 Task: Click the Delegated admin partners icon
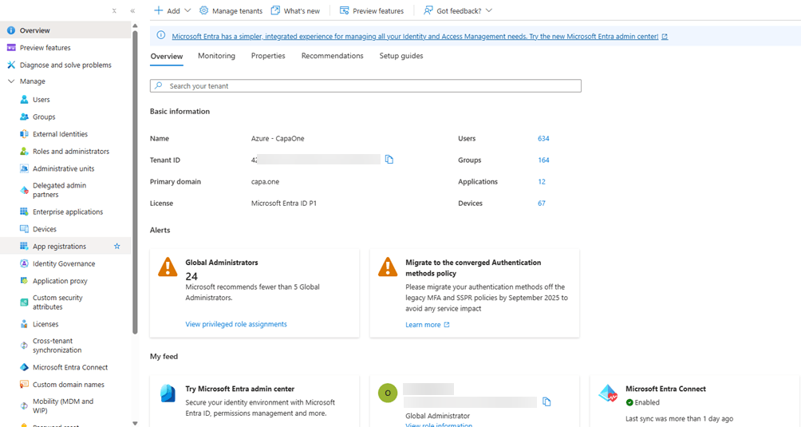pyautogui.click(x=24, y=190)
